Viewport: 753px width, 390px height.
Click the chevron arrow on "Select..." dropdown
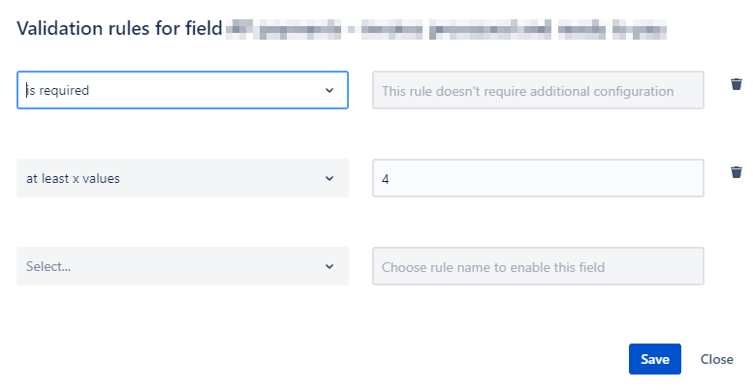pos(329,266)
